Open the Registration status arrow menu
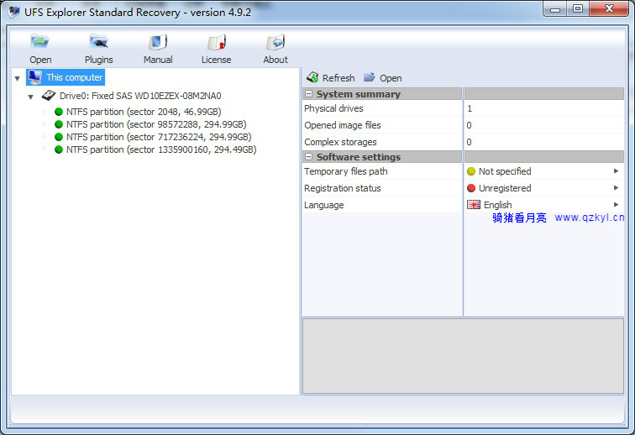Screen dimensions: 635x435 (x=616, y=187)
